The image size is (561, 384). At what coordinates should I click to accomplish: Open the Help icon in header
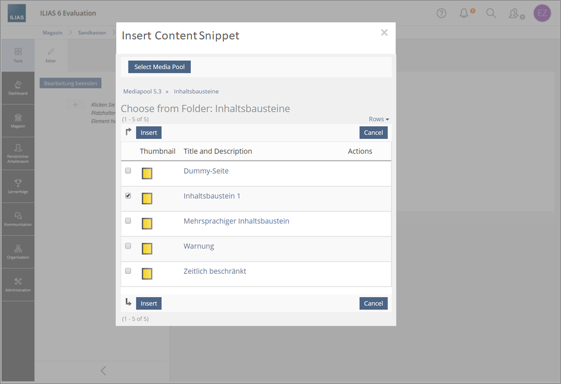tap(442, 14)
